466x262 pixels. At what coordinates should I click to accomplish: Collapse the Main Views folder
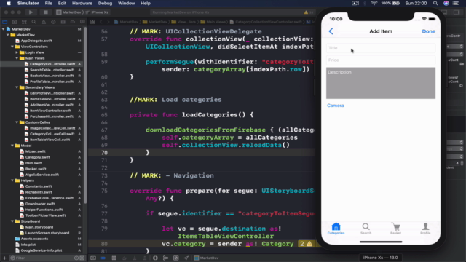17,58
